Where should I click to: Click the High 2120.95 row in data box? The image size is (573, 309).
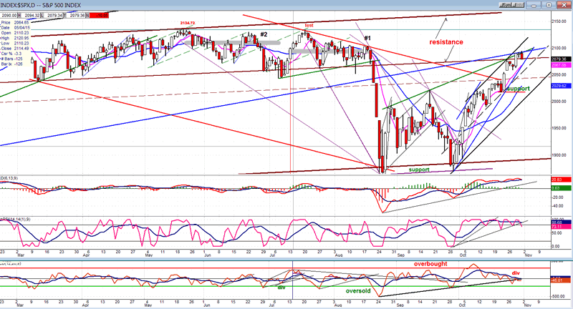[x=15, y=38]
